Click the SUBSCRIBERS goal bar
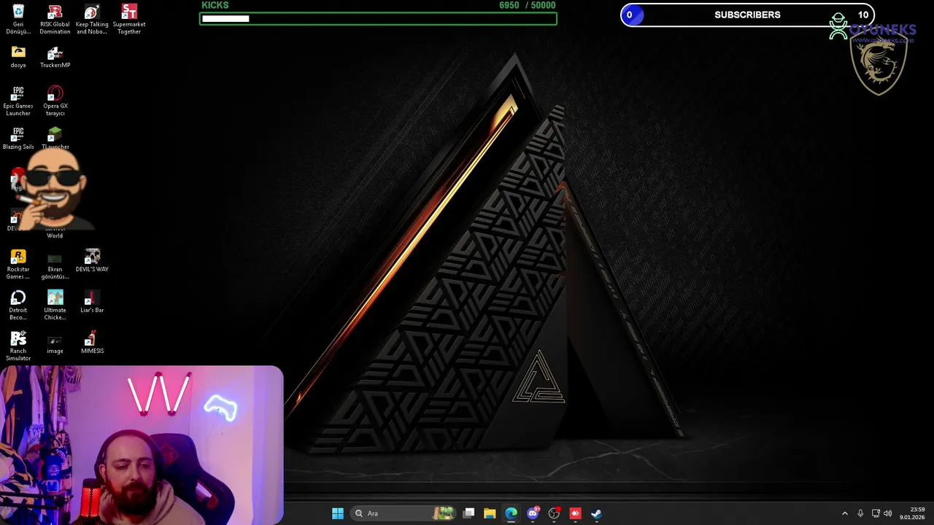The height and width of the screenshot is (525, 934). point(747,15)
